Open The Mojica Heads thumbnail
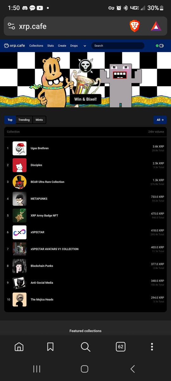The width and height of the screenshot is (171, 381). click(19, 300)
